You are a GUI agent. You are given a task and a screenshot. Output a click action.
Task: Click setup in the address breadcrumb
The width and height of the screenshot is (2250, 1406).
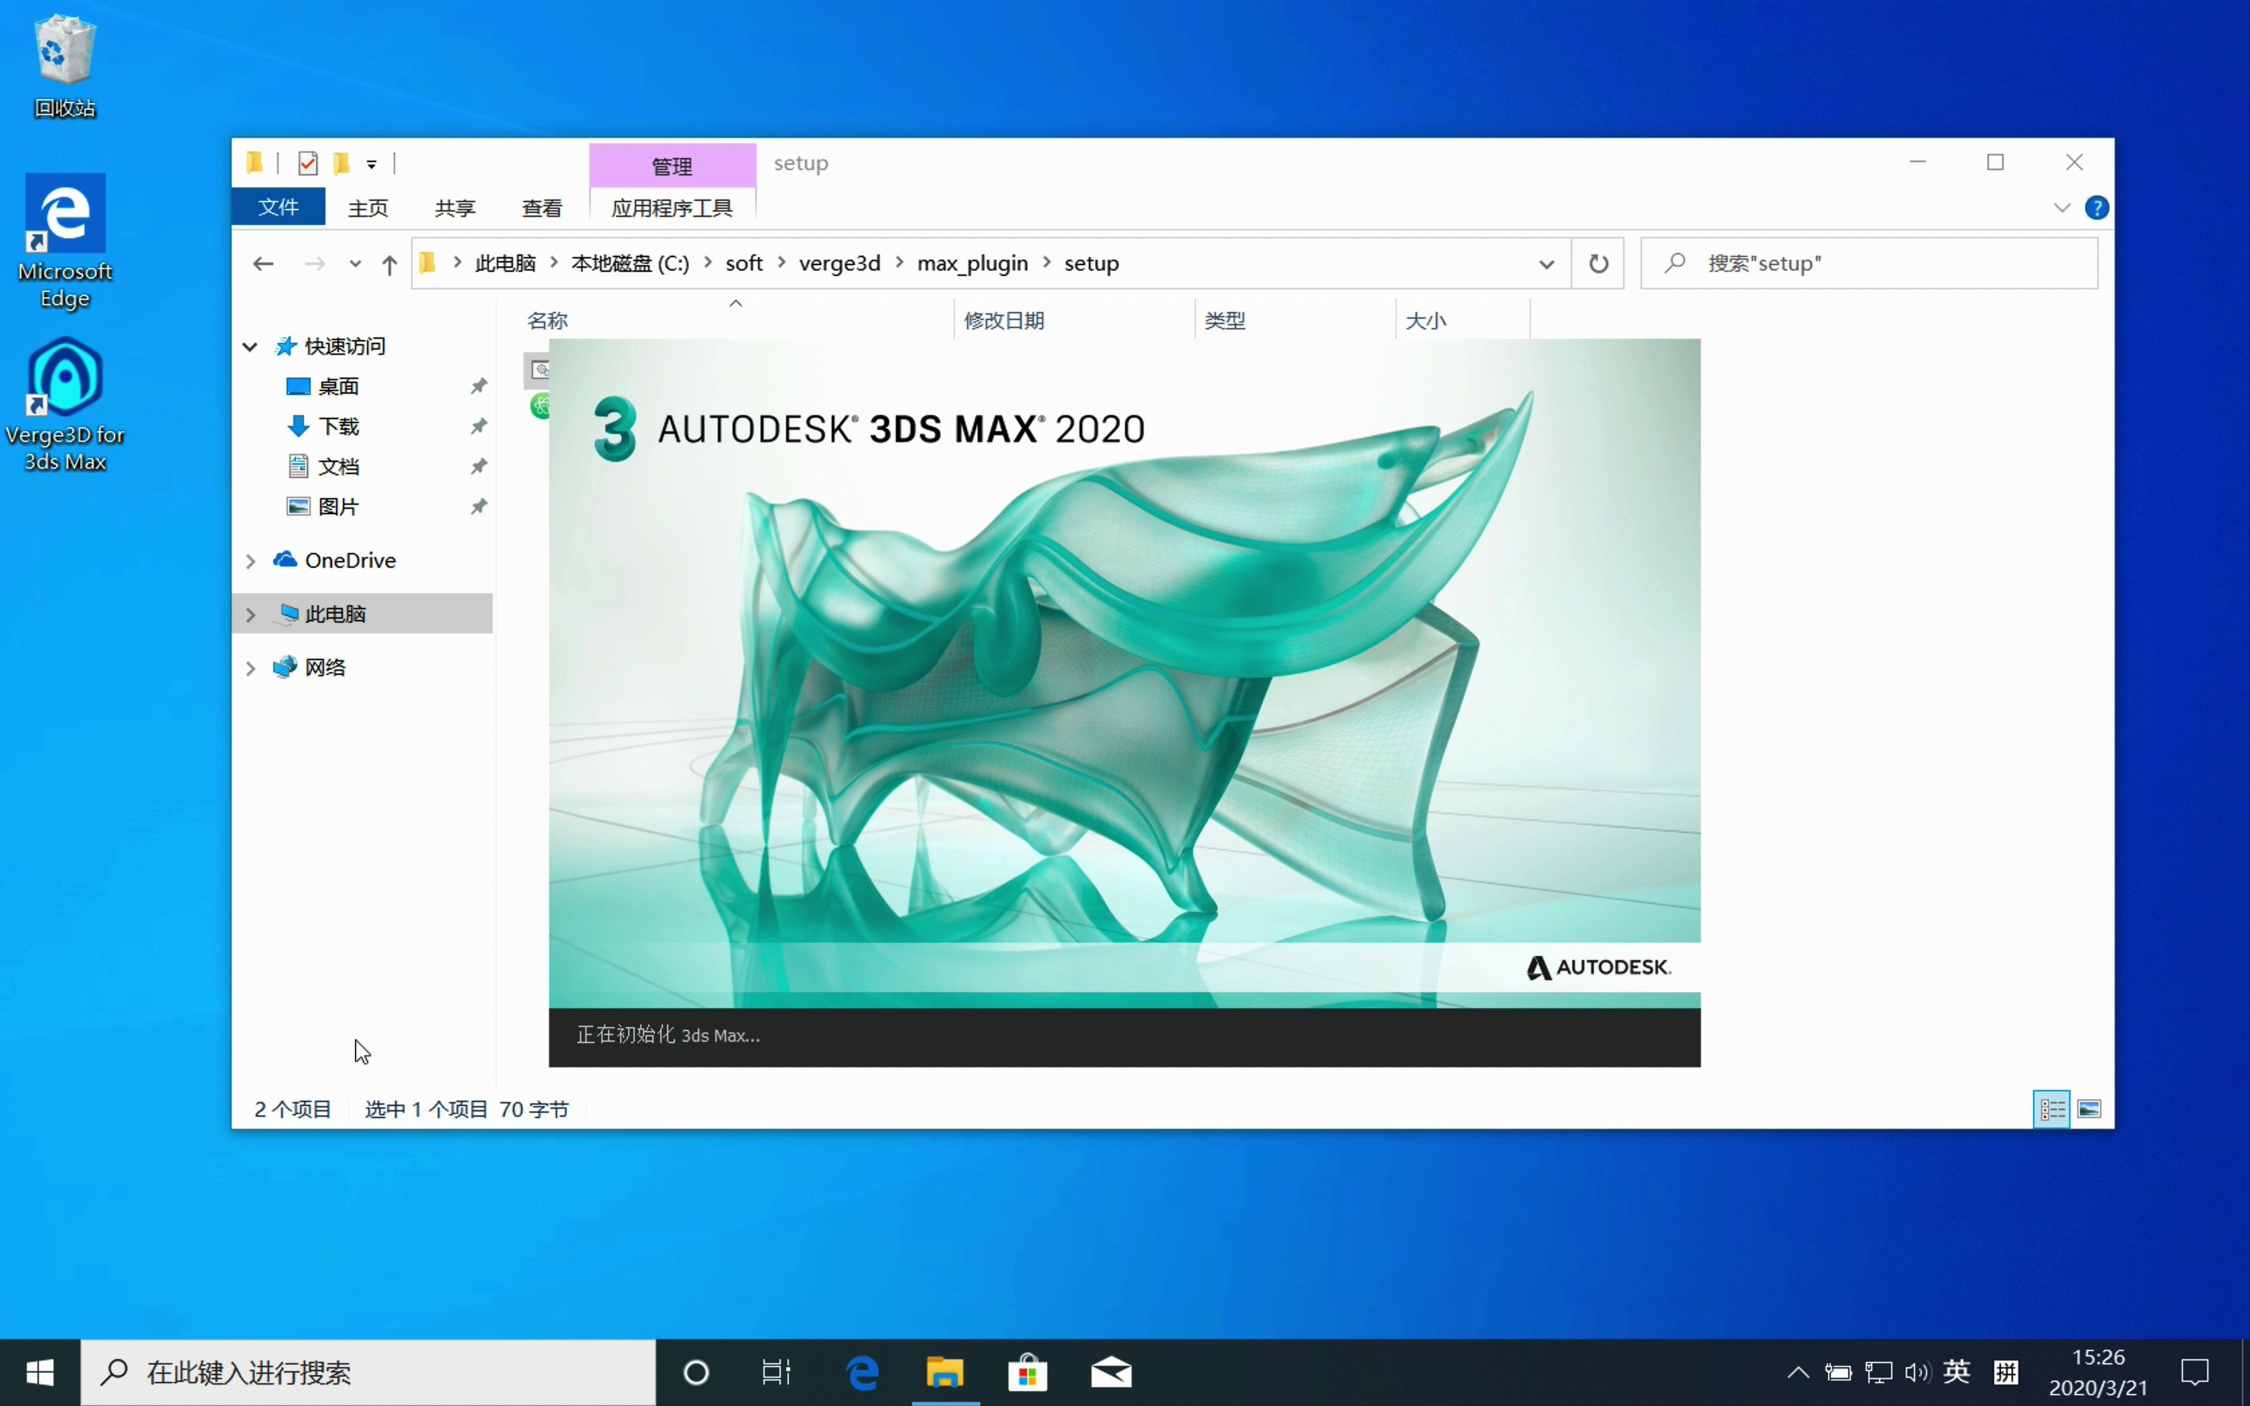tap(1092, 263)
